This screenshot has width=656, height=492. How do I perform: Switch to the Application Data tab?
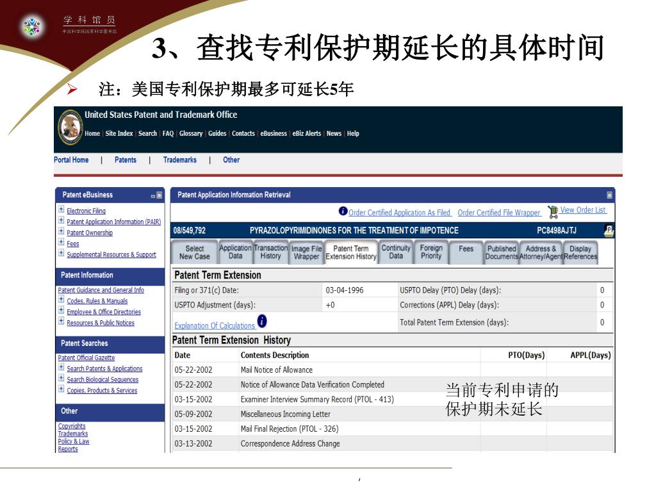click(235, 252)
